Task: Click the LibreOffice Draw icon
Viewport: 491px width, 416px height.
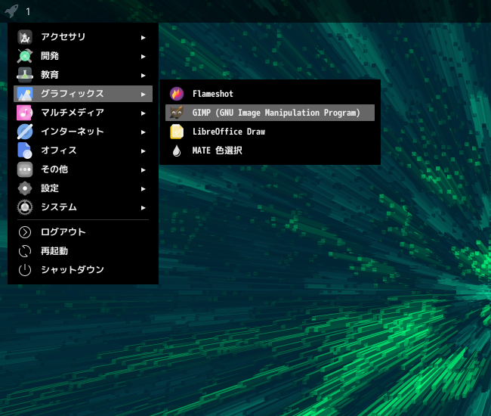Action: pos(177,132)
